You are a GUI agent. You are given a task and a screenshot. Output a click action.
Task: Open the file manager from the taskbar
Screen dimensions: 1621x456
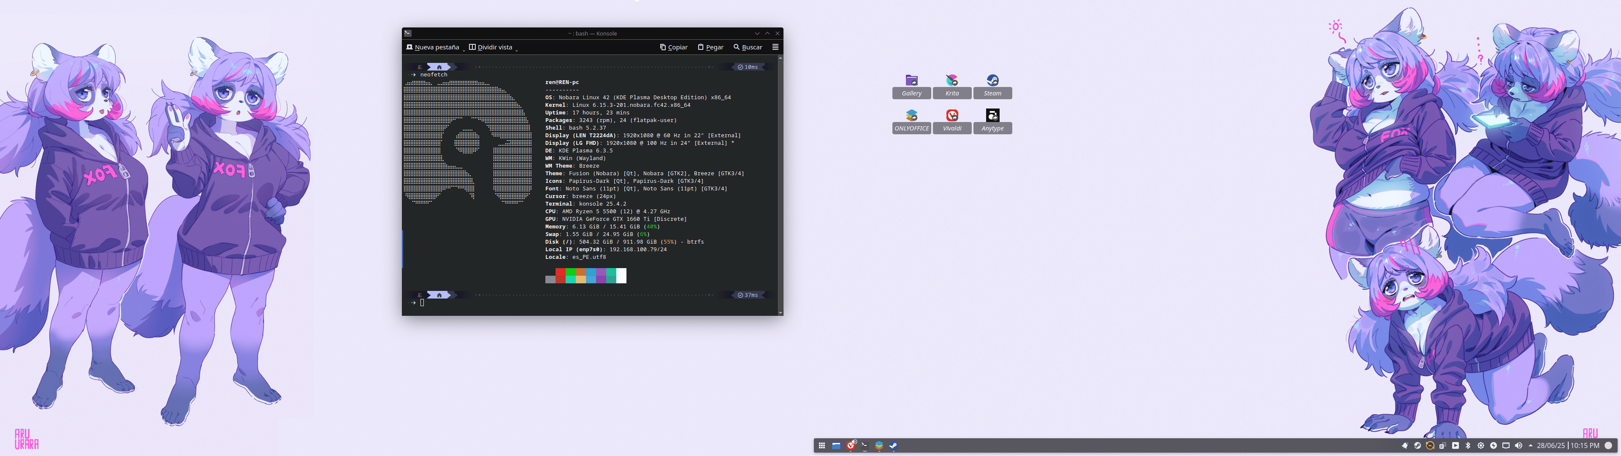pyautogui.click(x=836, y=445)
